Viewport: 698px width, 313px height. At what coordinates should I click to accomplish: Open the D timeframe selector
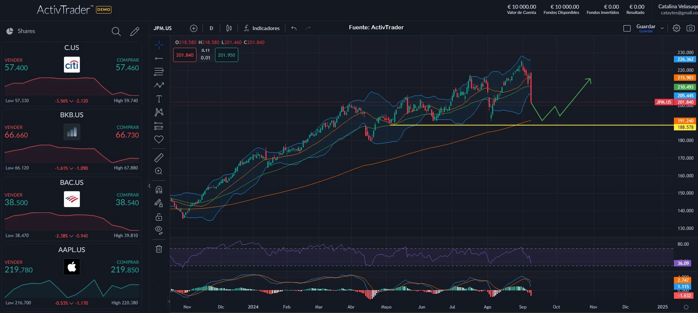pyautogui.click(x=211, y=28)
